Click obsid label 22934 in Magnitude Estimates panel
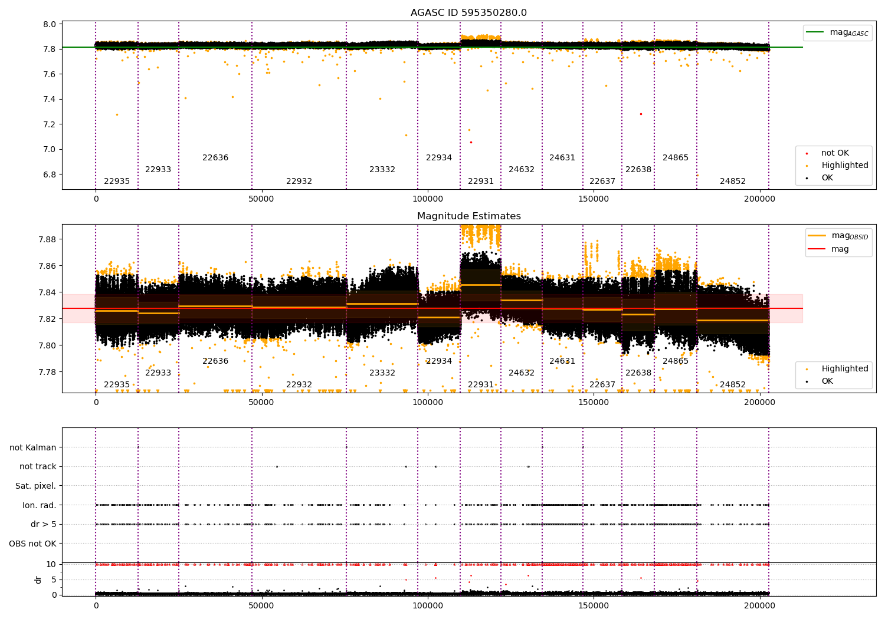Image resolution: width=885 pixels, height=619 pixels. [x=439, y=361]
